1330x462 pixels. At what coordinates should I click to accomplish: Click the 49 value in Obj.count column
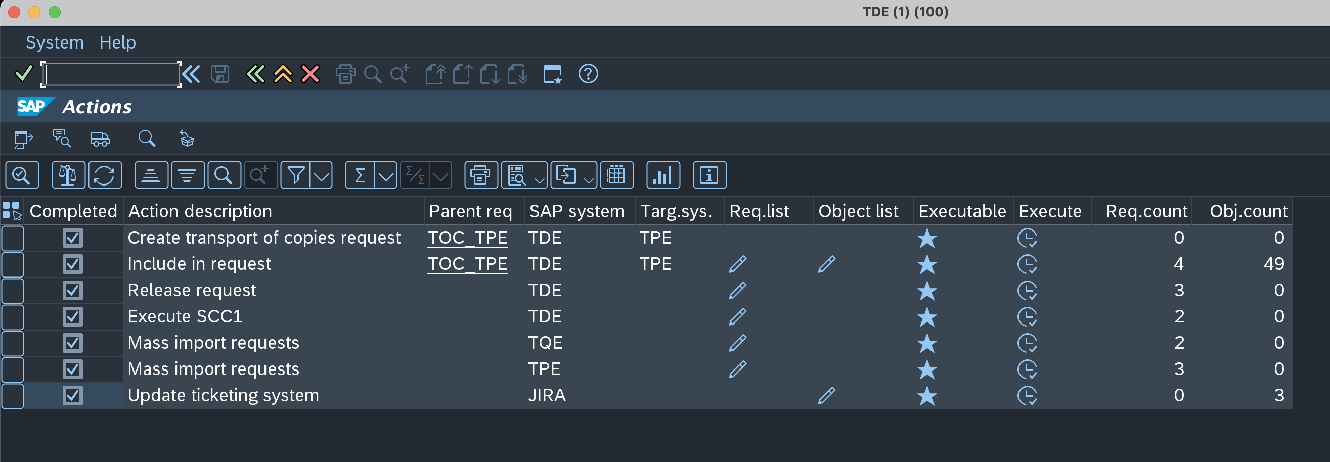click(1274, 264)
